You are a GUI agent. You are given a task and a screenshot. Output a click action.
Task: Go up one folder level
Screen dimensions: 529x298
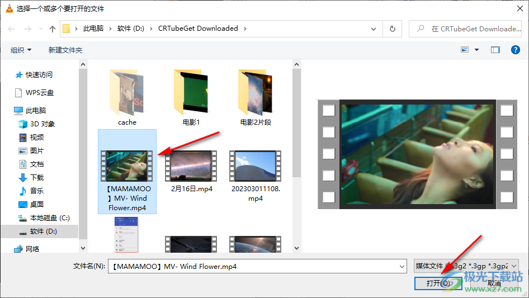[53, 29]
